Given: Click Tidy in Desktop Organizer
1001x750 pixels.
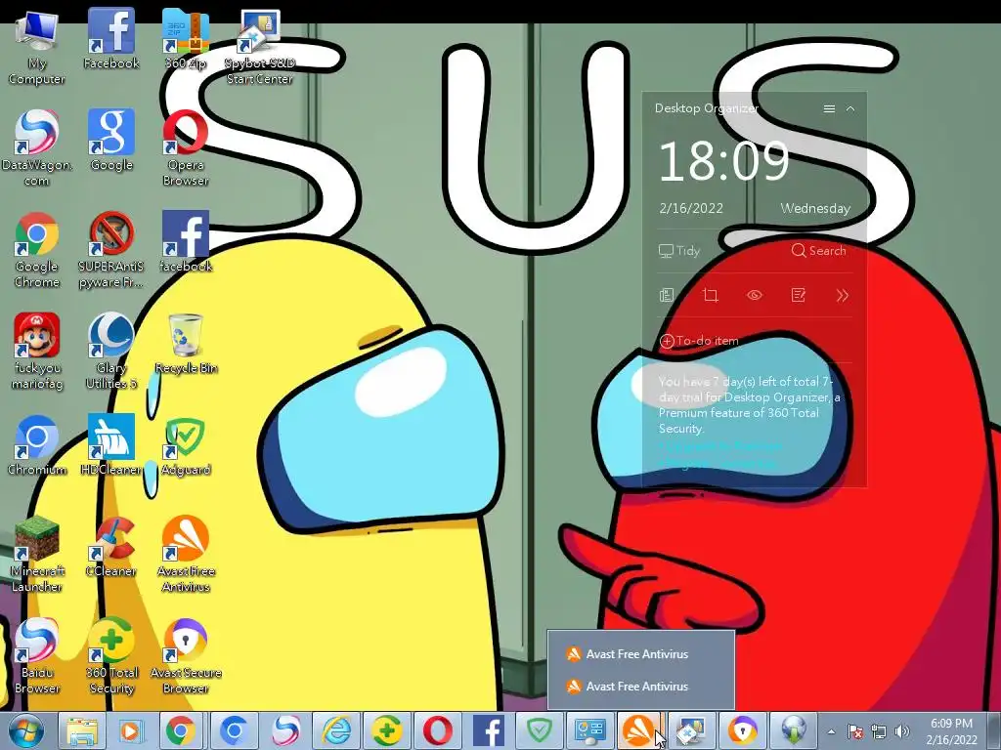Looking at the screenshot, I should pos(679,251).
